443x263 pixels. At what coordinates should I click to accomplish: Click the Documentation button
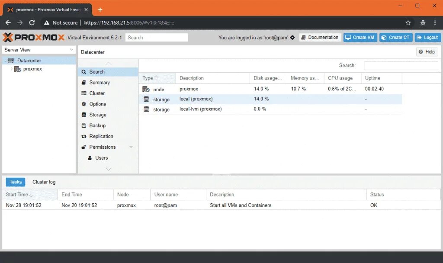(x=320, y=37)
